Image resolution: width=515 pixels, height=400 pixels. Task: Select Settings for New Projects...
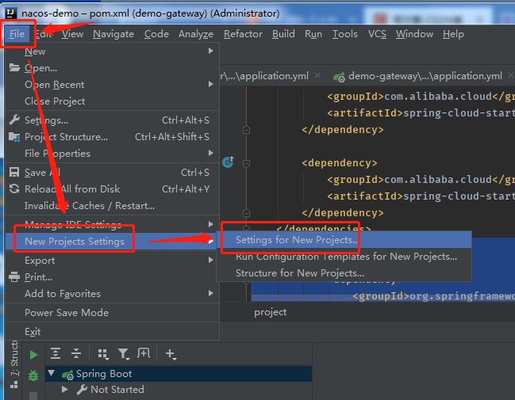pyautogui.click(x=344, y=240)
